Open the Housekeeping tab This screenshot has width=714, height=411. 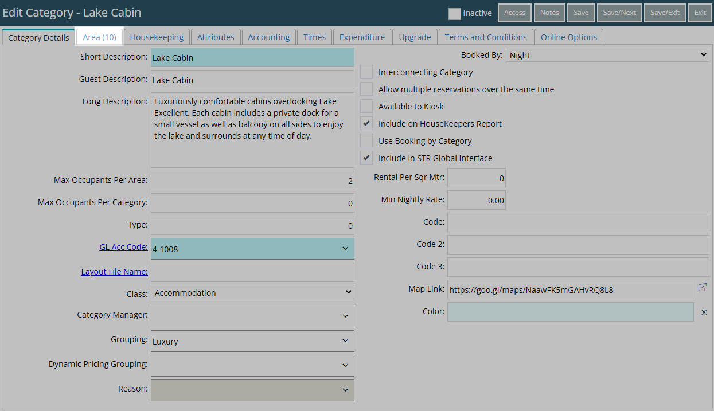tap(157, 37)
